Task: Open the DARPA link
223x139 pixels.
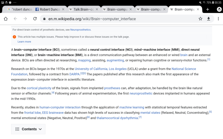Action: pyautogui.click(x=74, y=74)
